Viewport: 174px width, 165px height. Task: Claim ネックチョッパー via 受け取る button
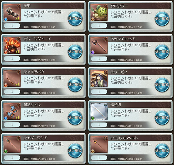[x=162, y=52]
